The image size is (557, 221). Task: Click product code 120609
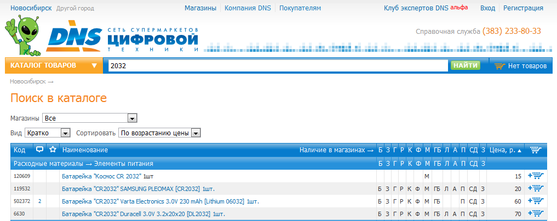coord(22,176)
